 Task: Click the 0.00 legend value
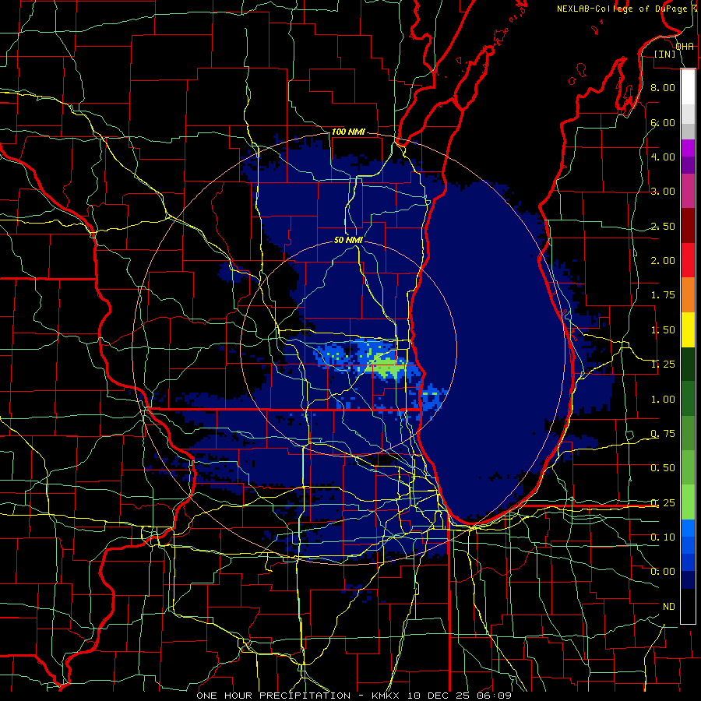click(663, 572)
